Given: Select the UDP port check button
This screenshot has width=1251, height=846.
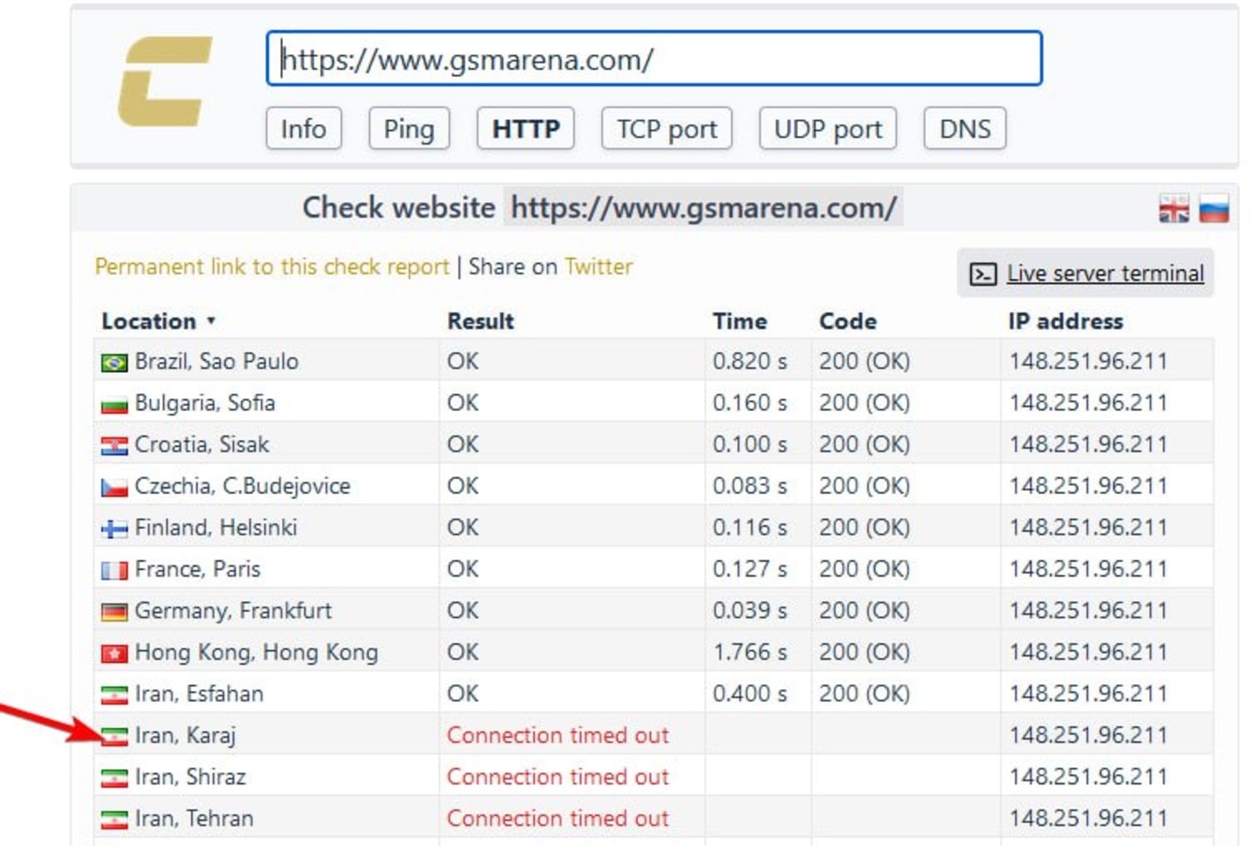Looking at the screenshot, I should [x=827, y=128].
